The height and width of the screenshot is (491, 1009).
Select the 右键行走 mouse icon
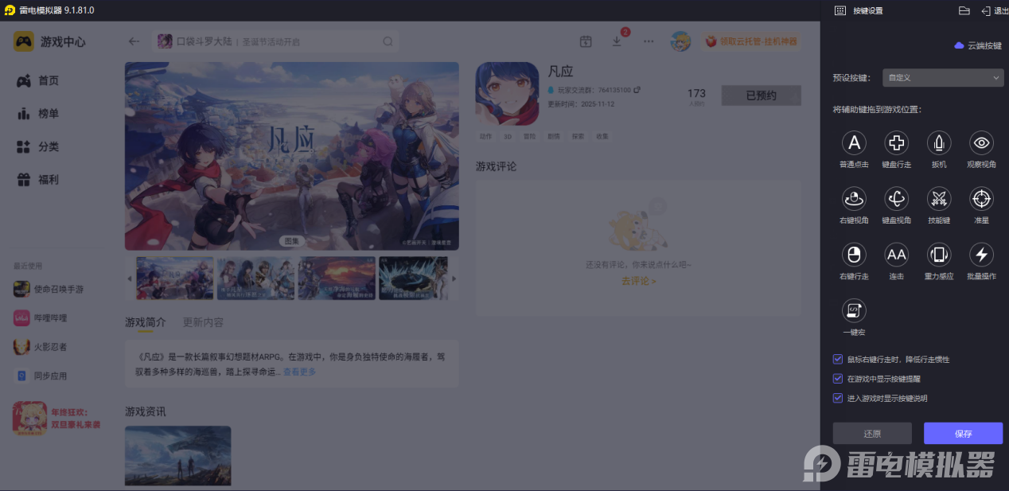click(x=854, y=255)
